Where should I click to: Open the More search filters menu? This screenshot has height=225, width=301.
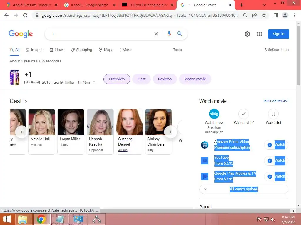(125, 50)
